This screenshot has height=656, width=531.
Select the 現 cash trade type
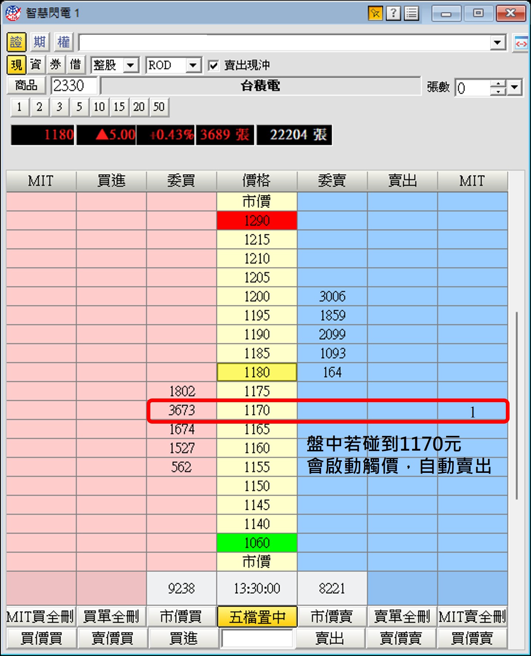click(16, 65)
